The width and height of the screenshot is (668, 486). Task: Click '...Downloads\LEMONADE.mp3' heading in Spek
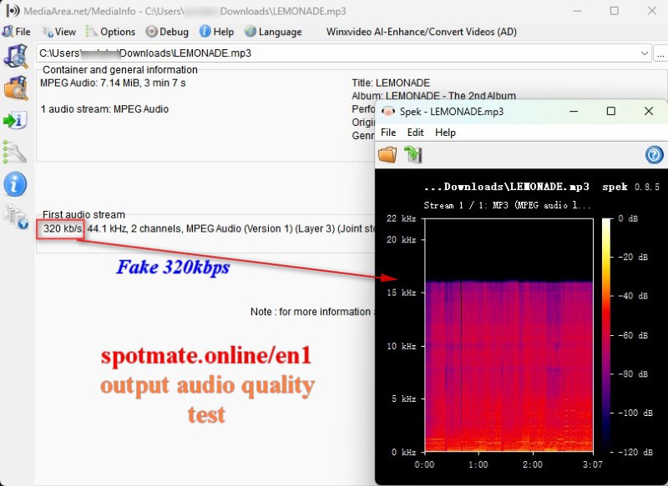tap(507, 187)
